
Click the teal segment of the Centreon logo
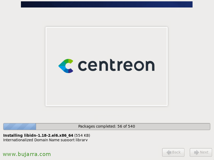pyautogui.click(x=62, y=64)
